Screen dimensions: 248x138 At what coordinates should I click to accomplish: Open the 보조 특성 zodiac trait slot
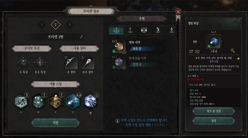(x=40, y=63)
